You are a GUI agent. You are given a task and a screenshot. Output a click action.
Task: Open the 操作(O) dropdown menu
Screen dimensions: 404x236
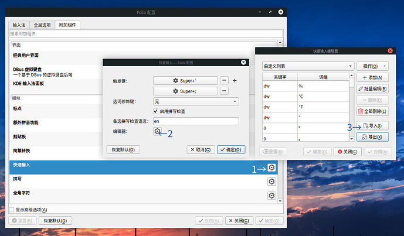point(372,66)
